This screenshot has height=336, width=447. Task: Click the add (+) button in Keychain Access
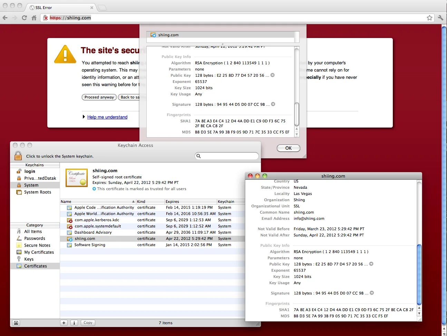pyautogui.click(x=64, y=323)
